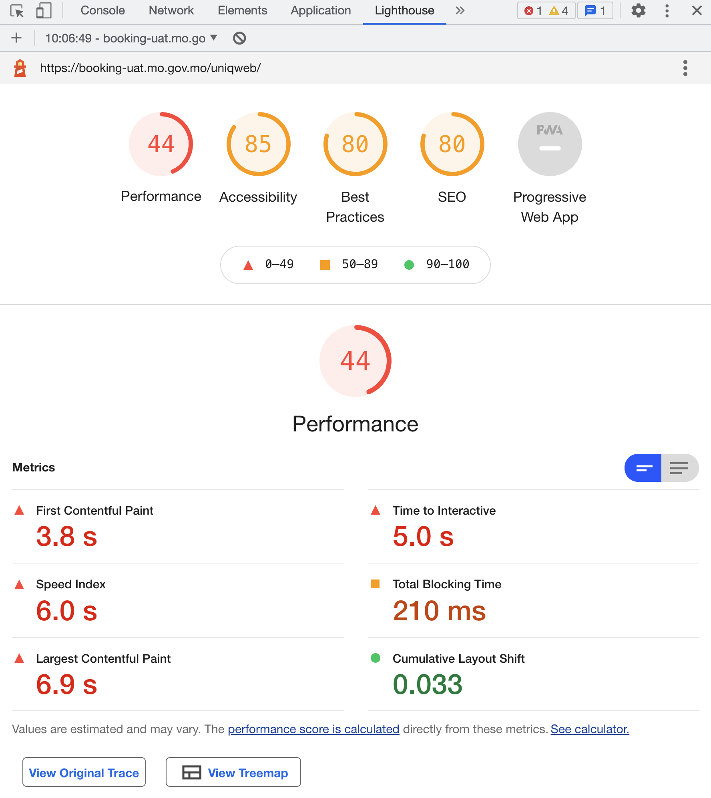Jump to the SEO score gauge
Image resolution: width=711 pixels, height=798 pixels.
click(x=452, y=144)
